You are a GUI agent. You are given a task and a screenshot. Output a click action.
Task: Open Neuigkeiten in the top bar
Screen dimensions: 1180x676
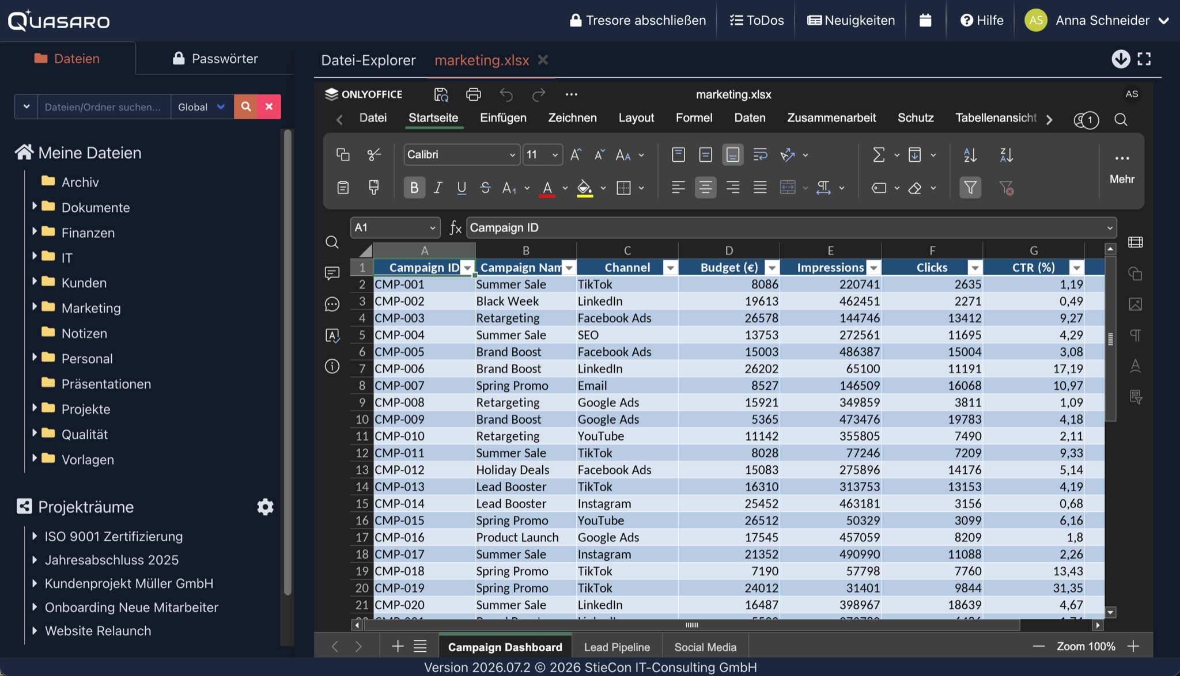click(851, 20)
